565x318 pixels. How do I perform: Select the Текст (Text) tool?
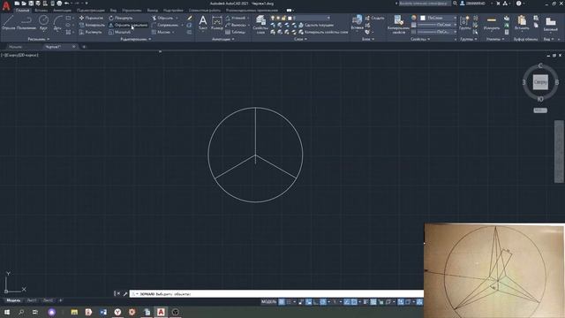pyautogui.click(x=203, y=22)
